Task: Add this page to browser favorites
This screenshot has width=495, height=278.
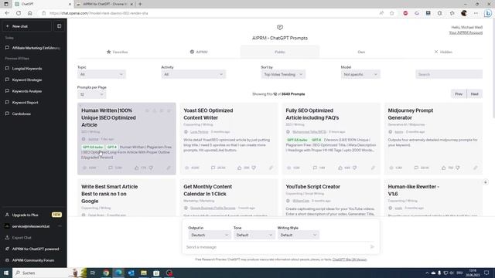Action: [392, 13]
